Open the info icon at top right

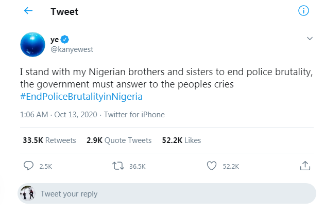[303, 11]
